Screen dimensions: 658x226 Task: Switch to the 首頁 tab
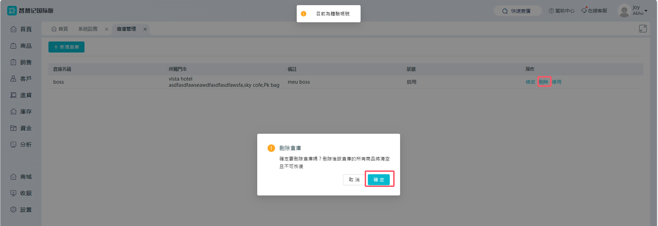[x=60, y=29]
